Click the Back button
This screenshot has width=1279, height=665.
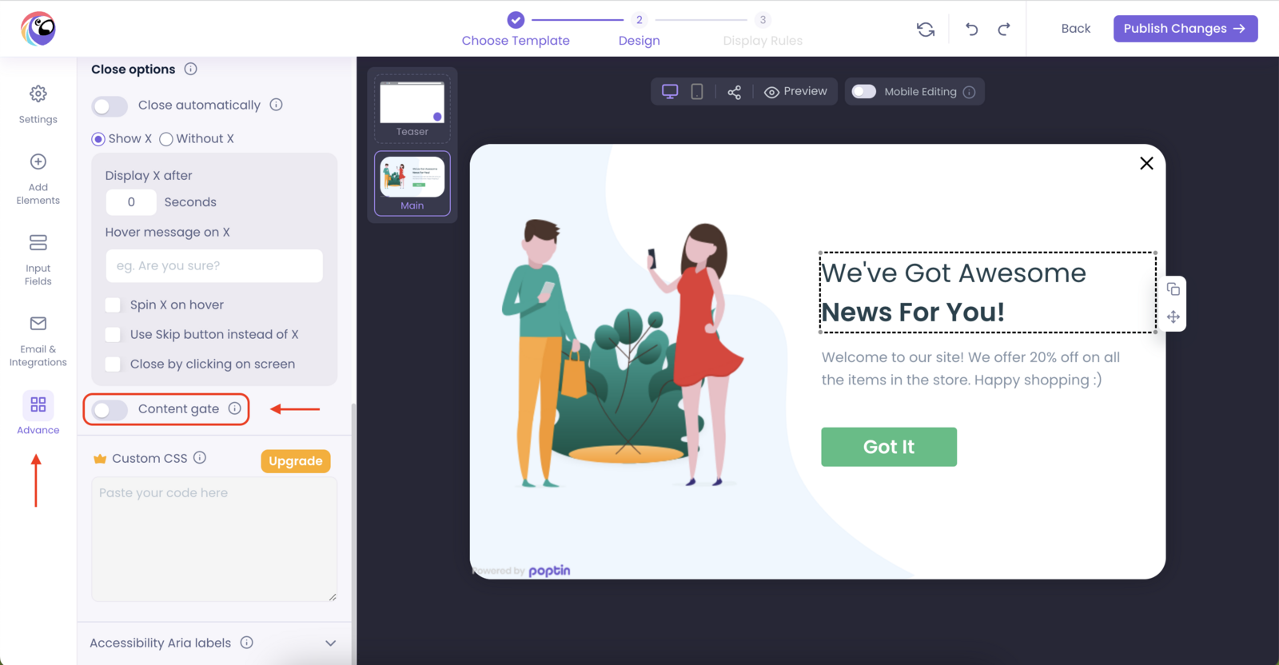(x=1076, y=29)
